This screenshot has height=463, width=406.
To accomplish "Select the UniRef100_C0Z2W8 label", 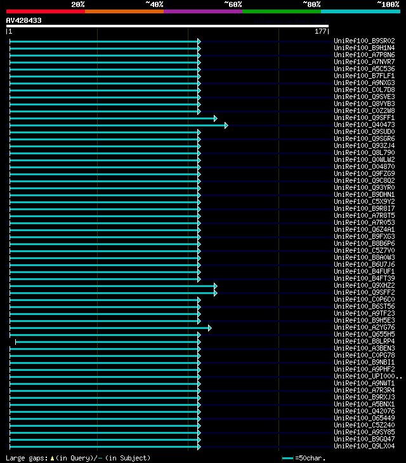I will coord(364,111).
